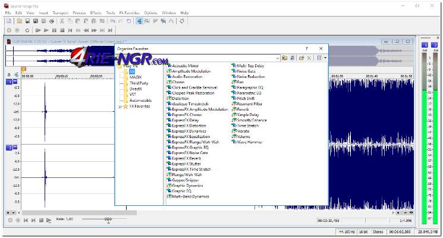Click Go to End in transport toolbar
This screenshot has width=443, height=238.
(110, 30)
